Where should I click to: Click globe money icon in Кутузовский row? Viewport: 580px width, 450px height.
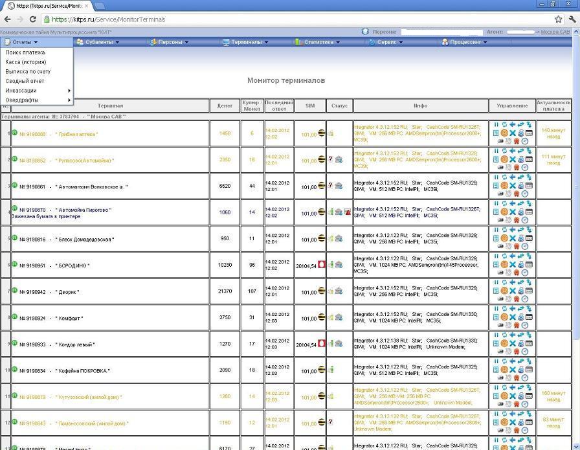click(521, 396)
